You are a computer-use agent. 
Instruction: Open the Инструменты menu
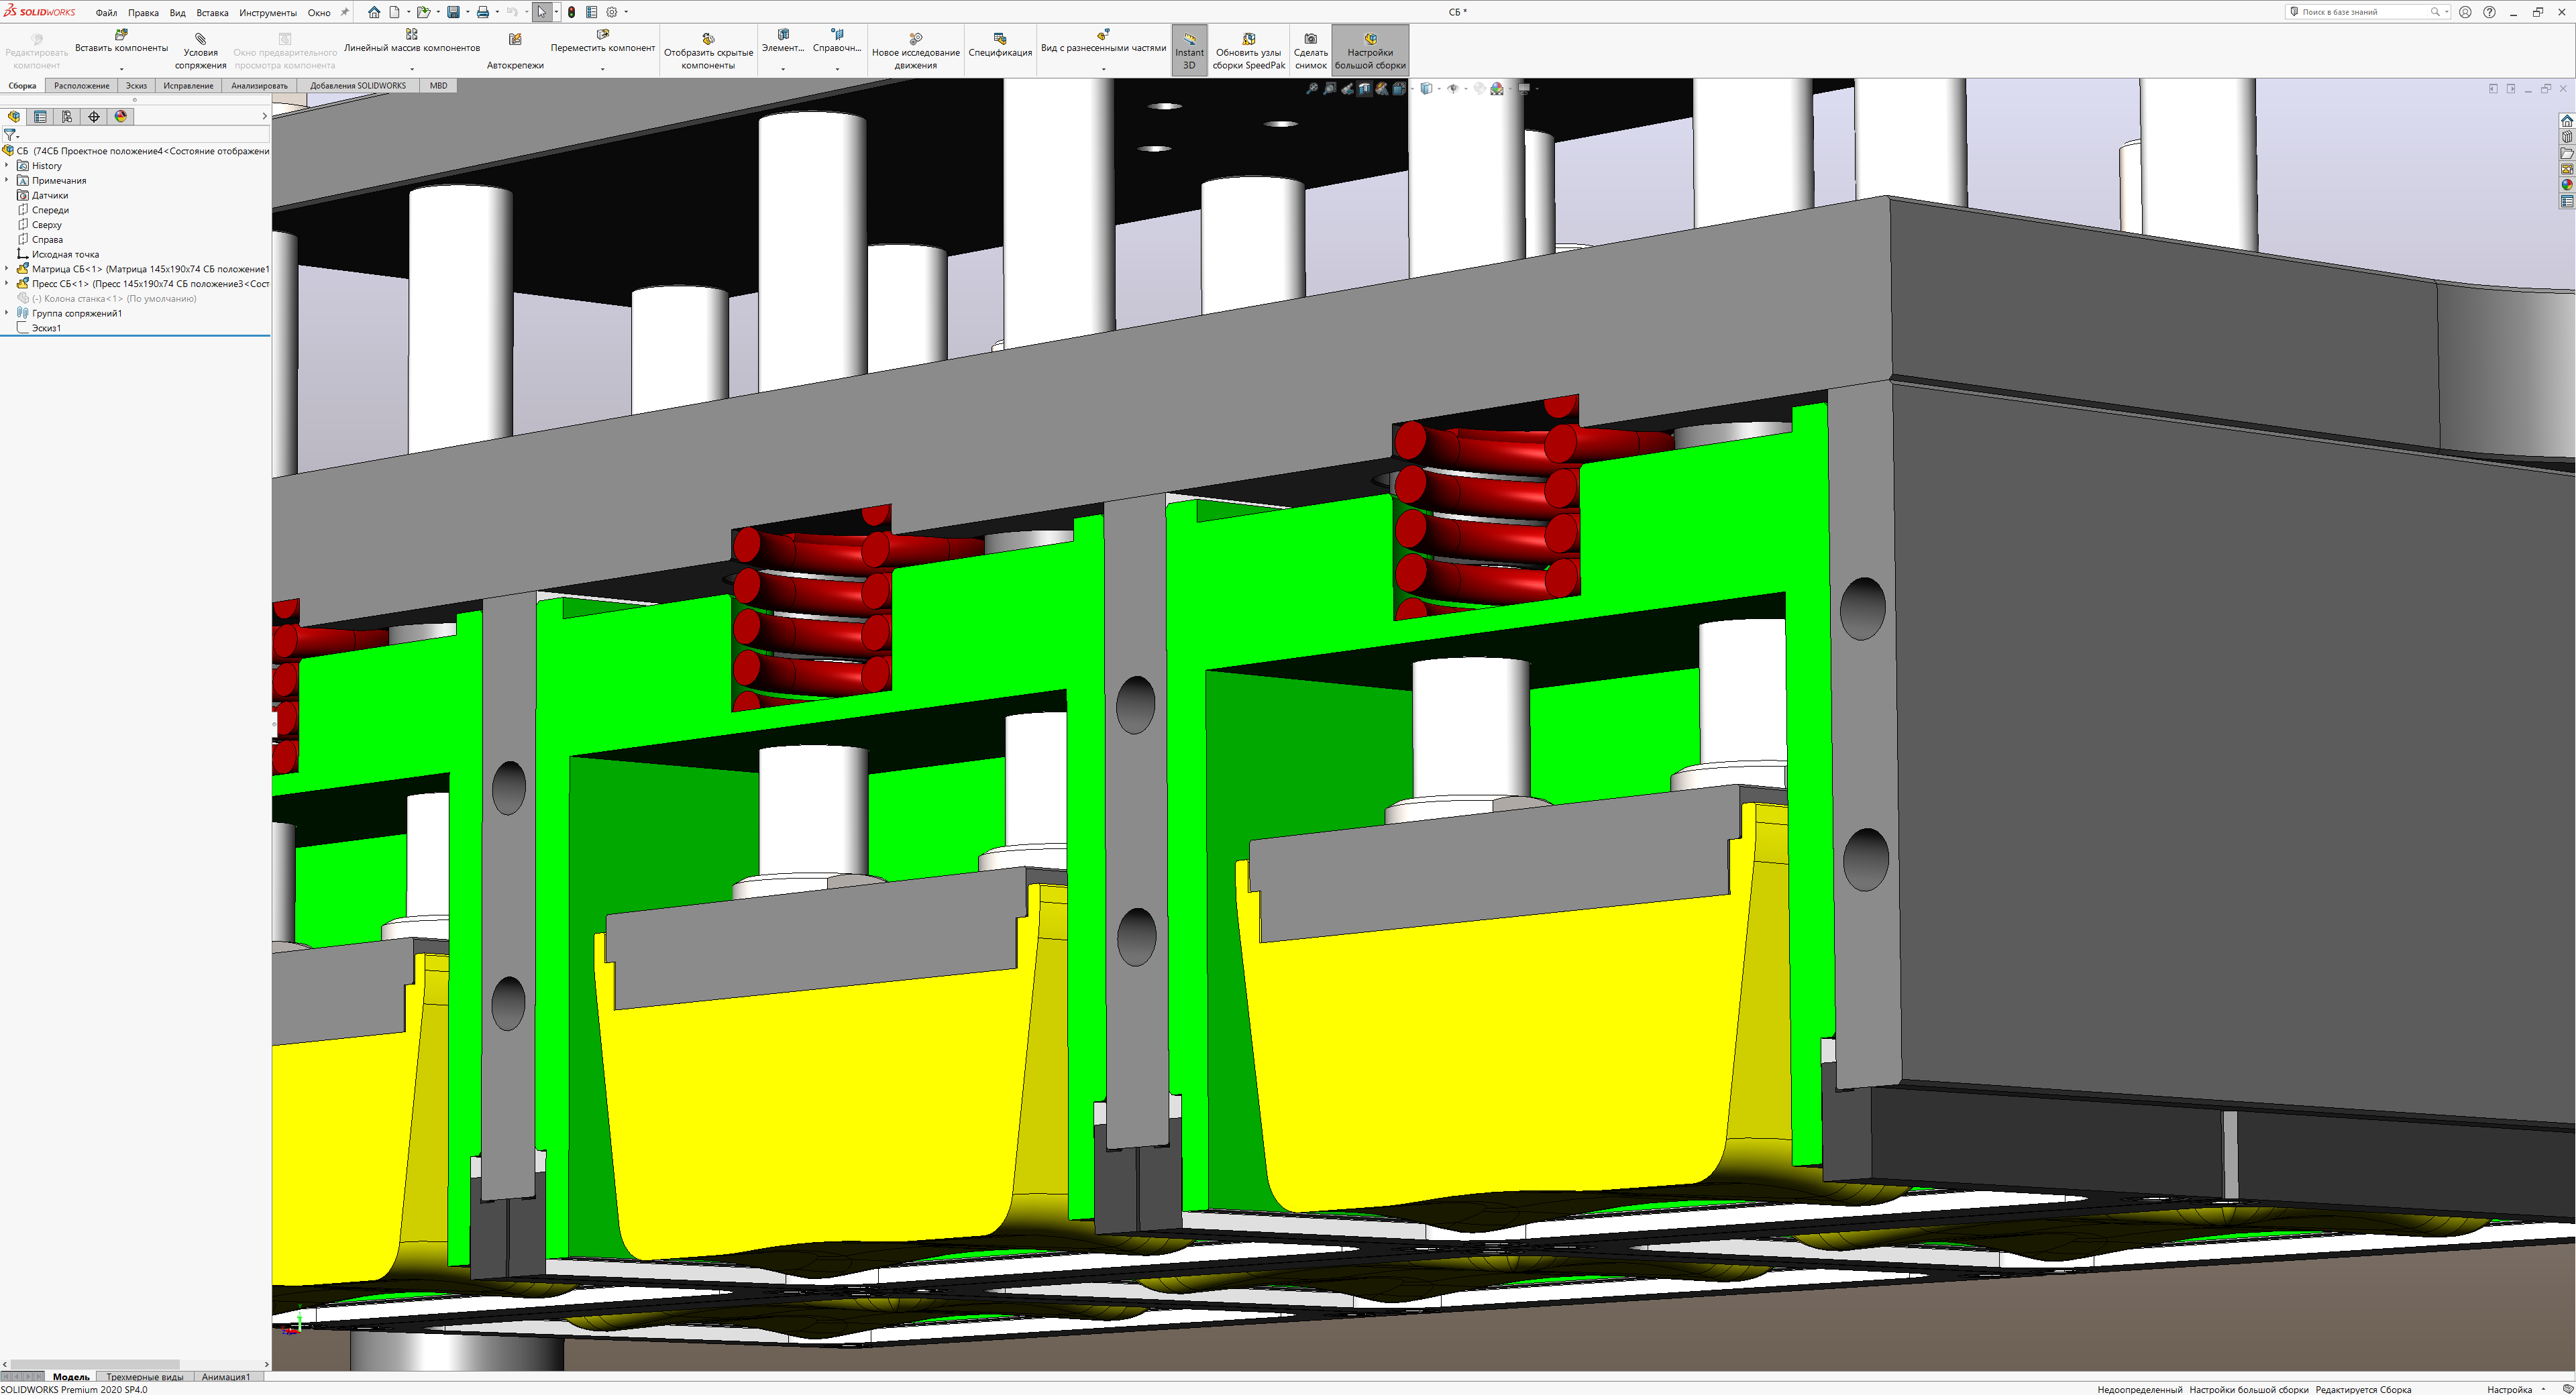pyautogui.click(x=267, y=13)
